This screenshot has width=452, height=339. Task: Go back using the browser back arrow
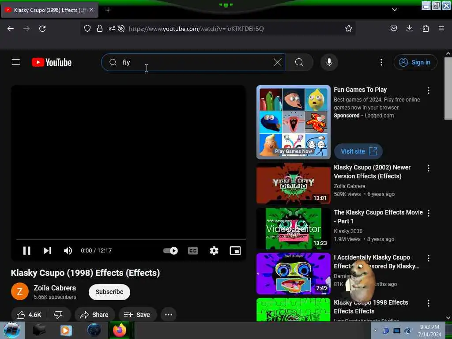click(11, 29)
